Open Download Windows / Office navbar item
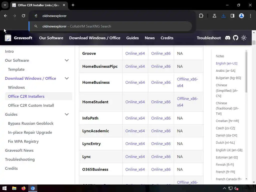This screenshot has width=256, height=192. (95, 38)
